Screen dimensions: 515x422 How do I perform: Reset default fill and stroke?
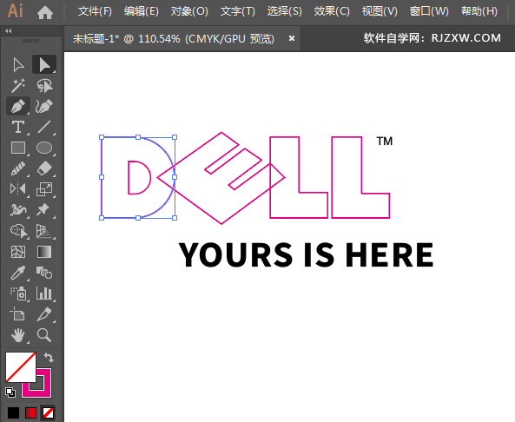[10, 392]
